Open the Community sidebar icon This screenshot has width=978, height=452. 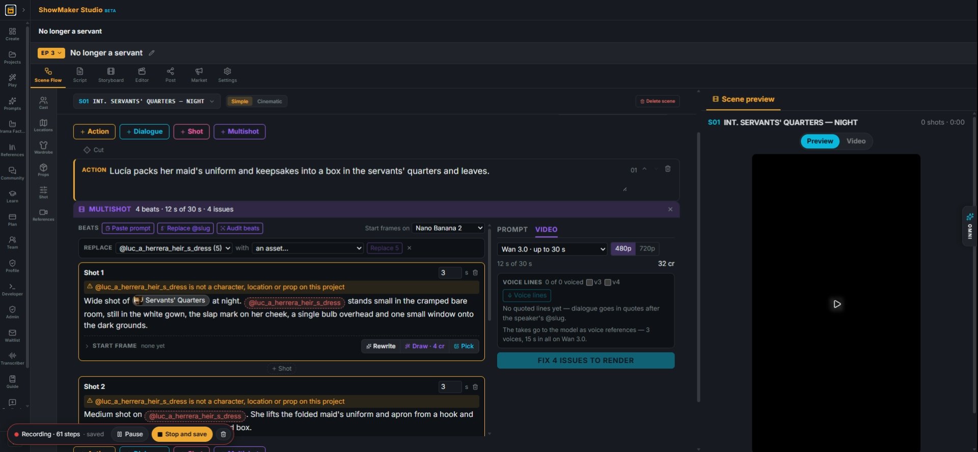(12, 174)
